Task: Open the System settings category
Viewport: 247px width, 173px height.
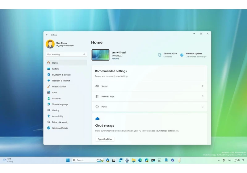Action: coord(66,69)
